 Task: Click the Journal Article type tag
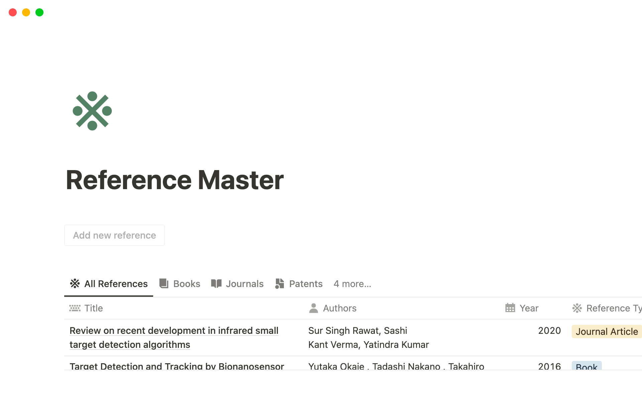[607, 331]
